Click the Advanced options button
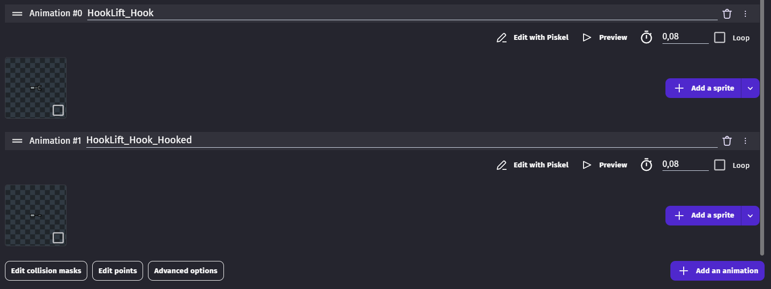This screenshot has width=771, height=289. (185, 271)
